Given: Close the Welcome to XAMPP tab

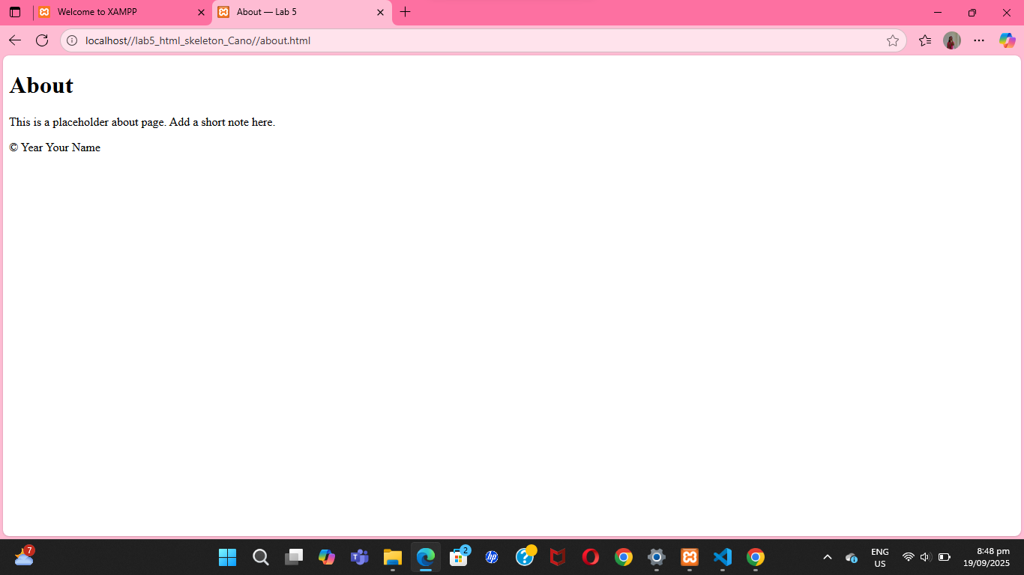Looking at the screenshot, I should coord(201,12).
